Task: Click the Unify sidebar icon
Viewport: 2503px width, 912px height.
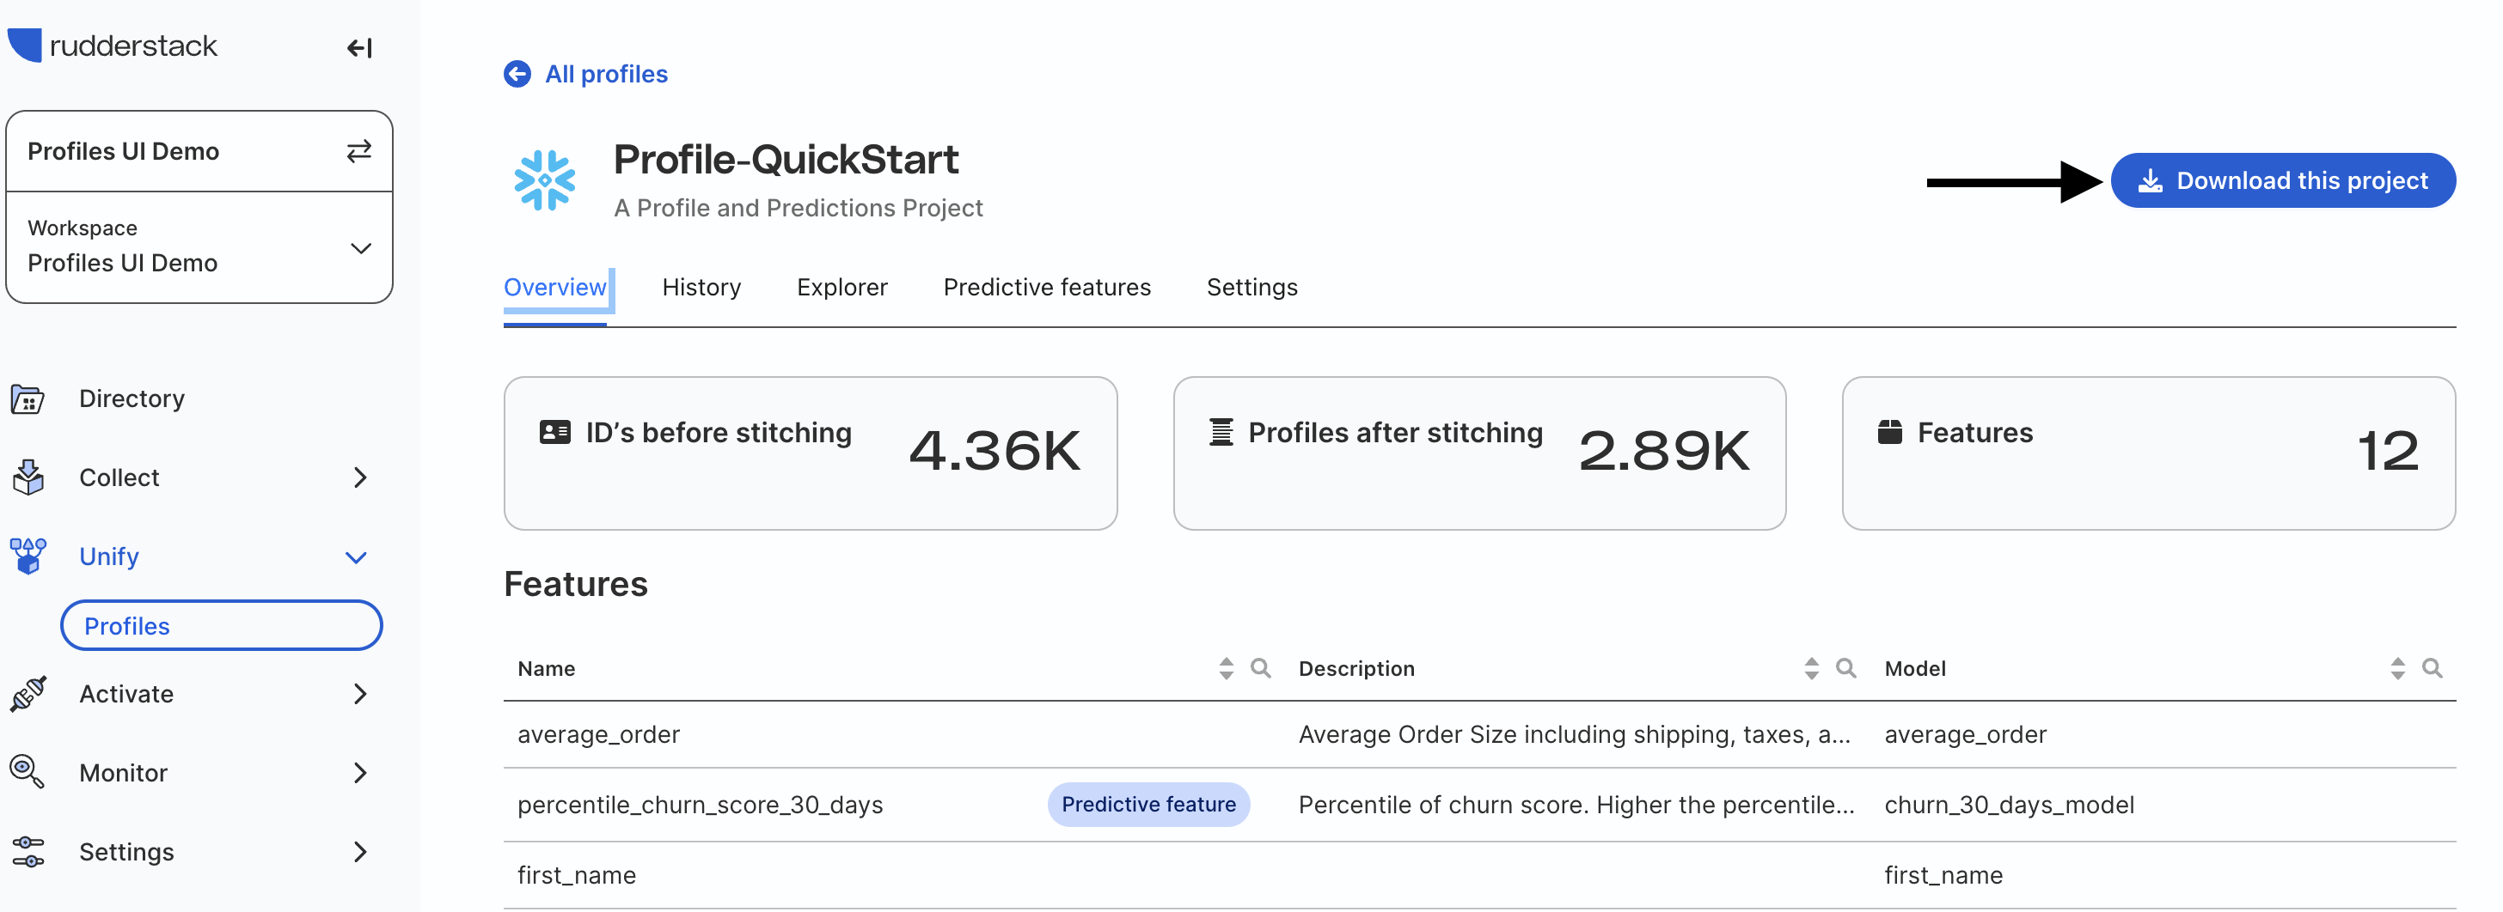Action: [28, 556]
